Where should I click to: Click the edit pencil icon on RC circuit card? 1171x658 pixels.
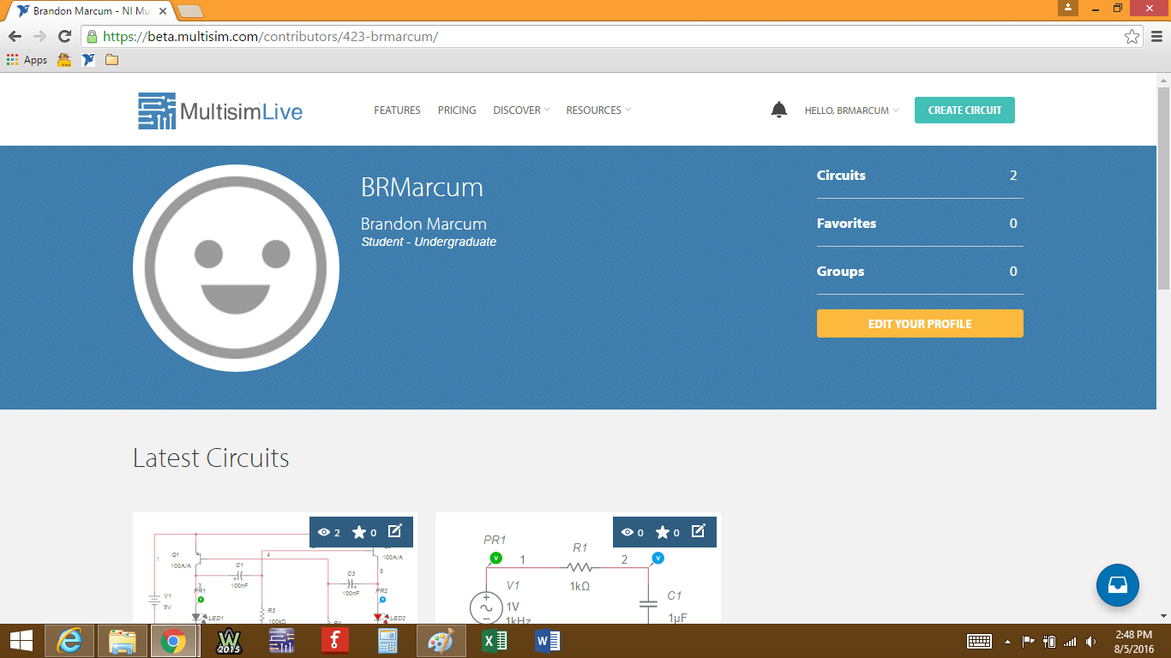pyautogui.click(x=699, y=531)
